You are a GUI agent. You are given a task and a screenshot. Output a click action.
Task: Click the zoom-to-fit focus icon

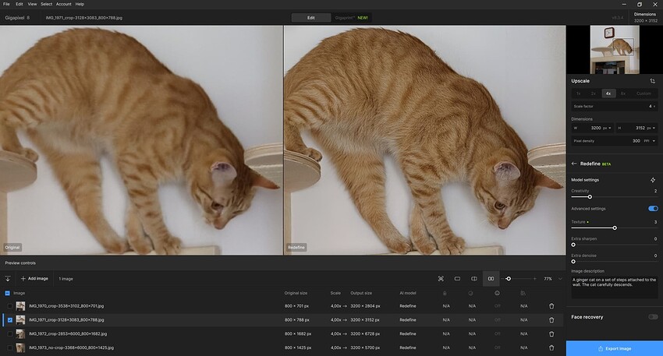tap(441, 279)
